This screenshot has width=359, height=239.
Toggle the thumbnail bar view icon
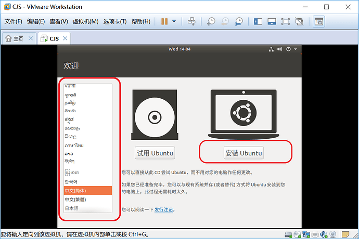tap(272, 21)
